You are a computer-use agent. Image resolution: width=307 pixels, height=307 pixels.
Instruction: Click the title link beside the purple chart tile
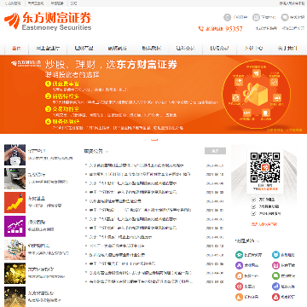coord(37,222)
